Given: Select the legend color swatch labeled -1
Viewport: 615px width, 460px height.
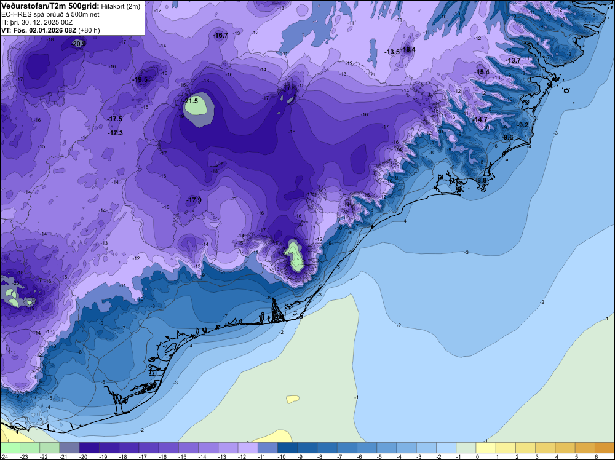Looking at the screenshot, I should (x=466, y=448).
